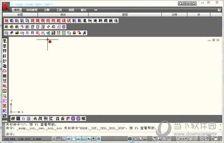Click the help question mark button
The image size is (224, 143).
click(x=219, y=10)
